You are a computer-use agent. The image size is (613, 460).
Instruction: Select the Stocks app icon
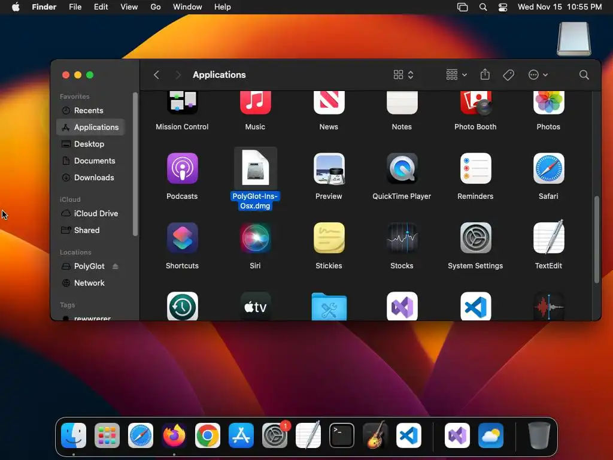point(402,238)
